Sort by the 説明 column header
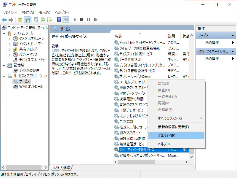The image size is (237, 178). coord(173,36)
